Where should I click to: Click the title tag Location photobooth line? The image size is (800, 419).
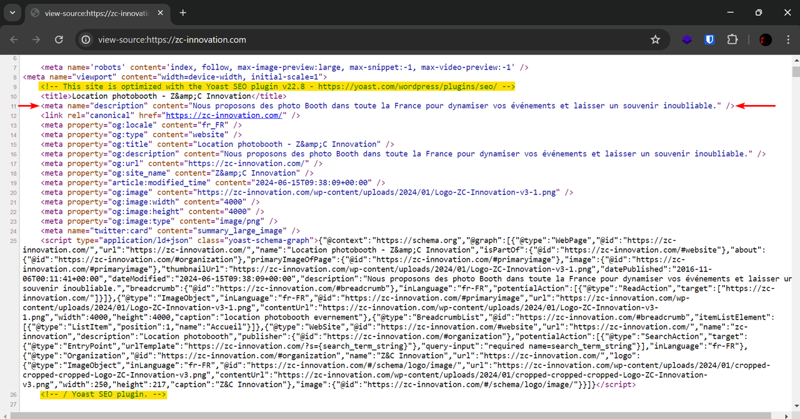[x=164, y=96]
